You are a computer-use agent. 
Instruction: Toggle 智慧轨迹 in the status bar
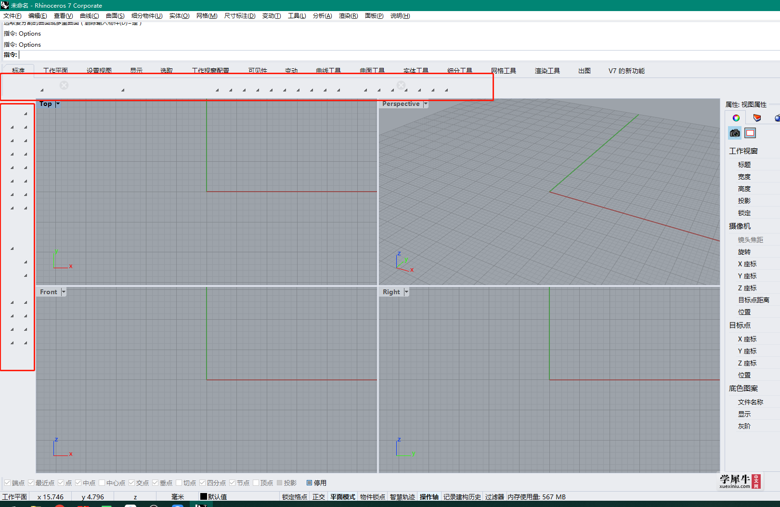tap(403, 496)
